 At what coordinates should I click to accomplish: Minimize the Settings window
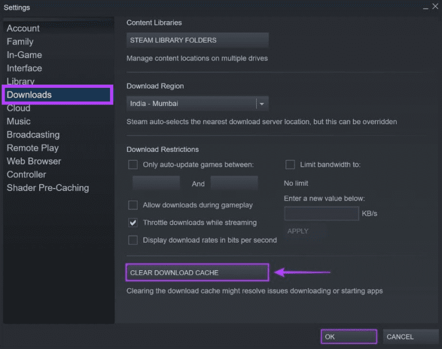click(425, 7)
